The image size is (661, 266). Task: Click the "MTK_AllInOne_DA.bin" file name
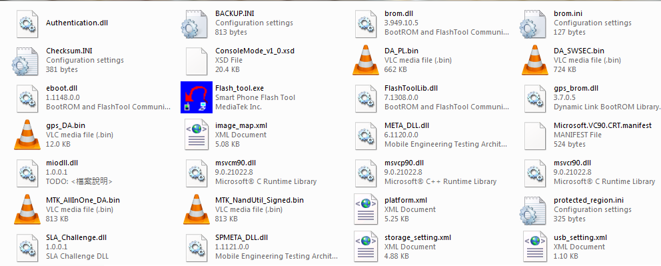(x=83, y=200)
